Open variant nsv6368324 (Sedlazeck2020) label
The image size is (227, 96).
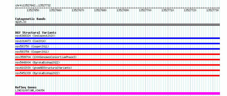(x=35, y=36)
